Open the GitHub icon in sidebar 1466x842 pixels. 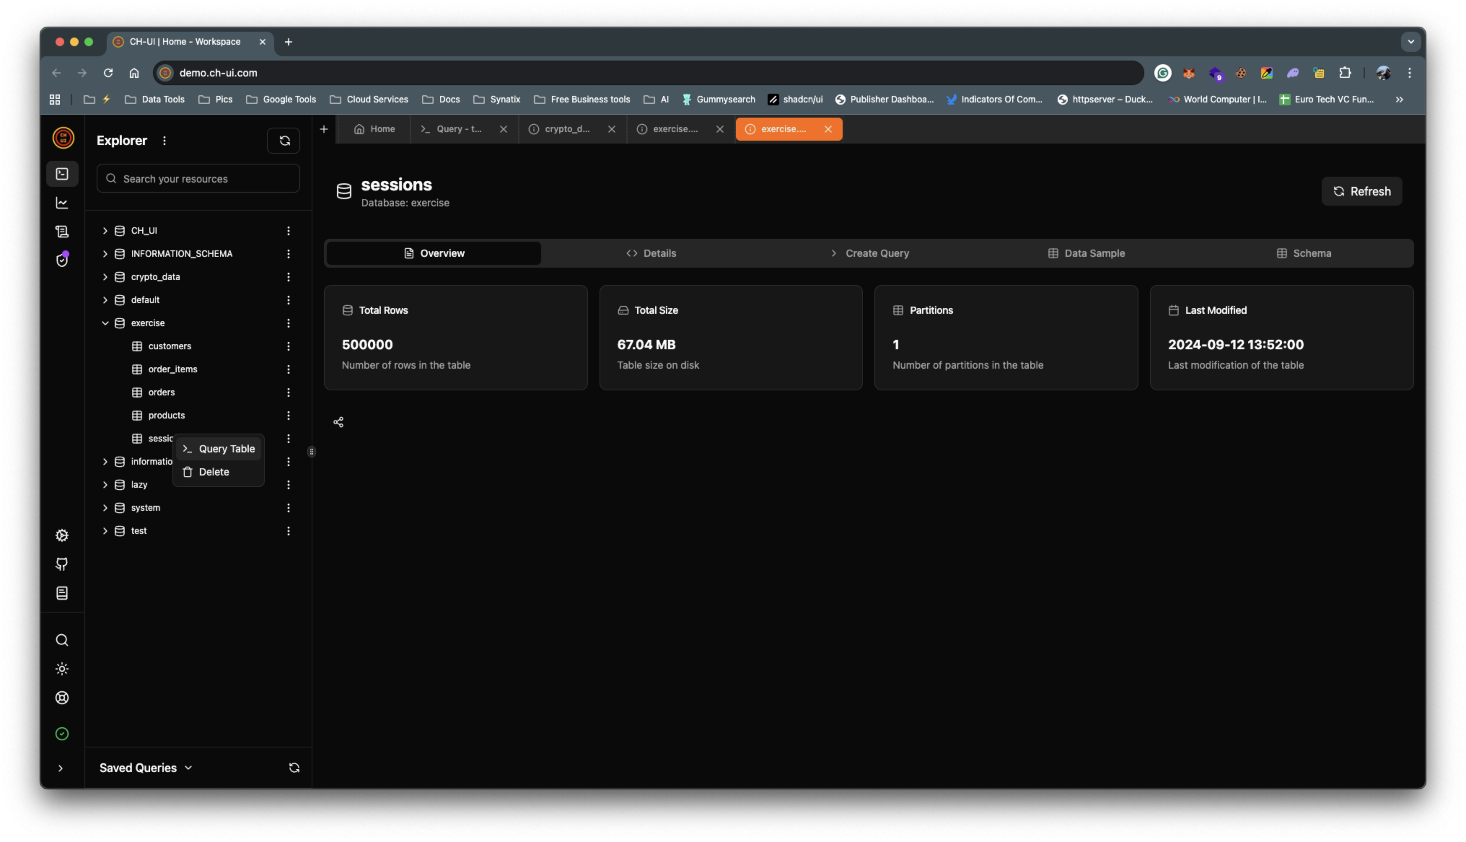(62, 565)
